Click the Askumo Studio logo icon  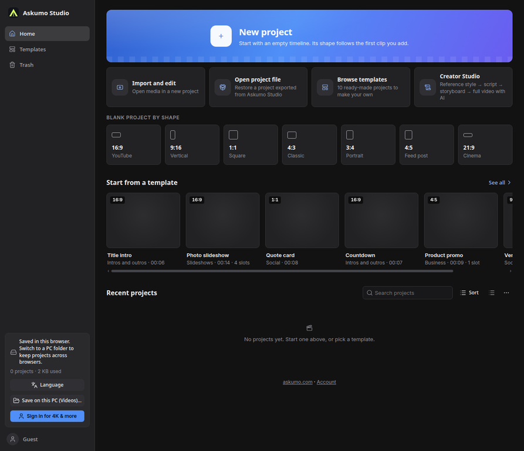pos(13,13)
